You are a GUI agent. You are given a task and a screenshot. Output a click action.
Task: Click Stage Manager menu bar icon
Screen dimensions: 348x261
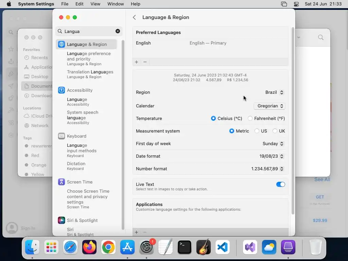click(x=284, y=4)
